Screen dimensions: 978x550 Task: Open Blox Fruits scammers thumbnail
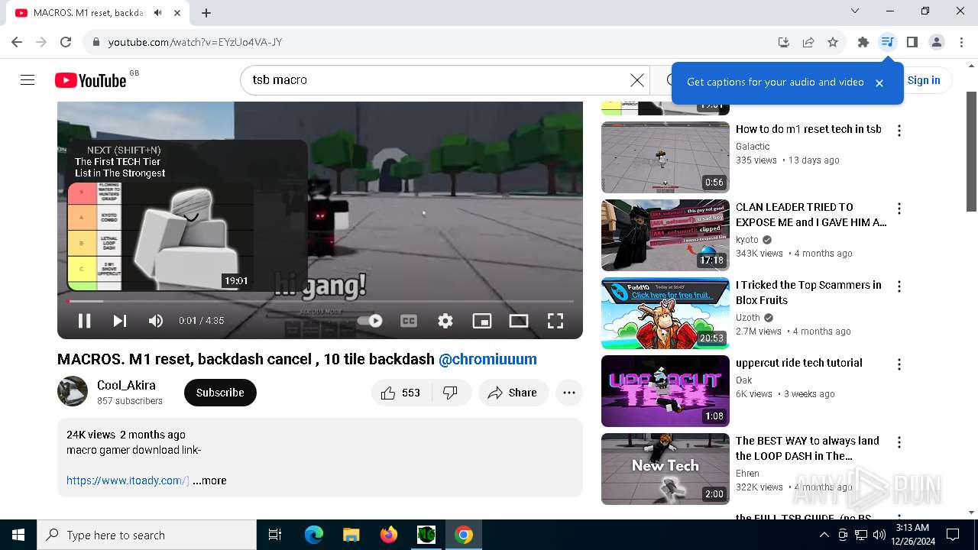665,313
